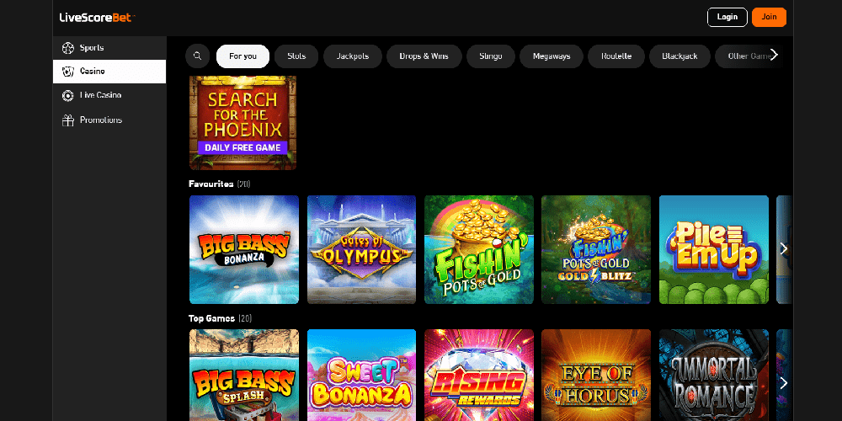Click the Live Casino roulette icon

[67, 96]
